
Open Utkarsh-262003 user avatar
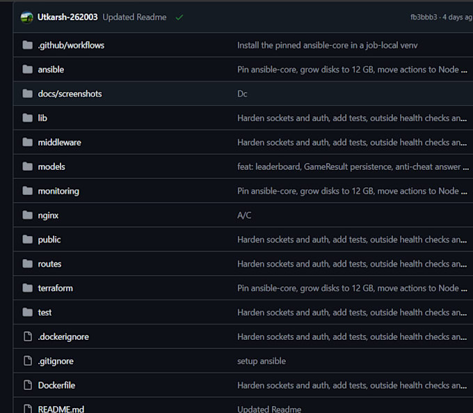(27, 17)
